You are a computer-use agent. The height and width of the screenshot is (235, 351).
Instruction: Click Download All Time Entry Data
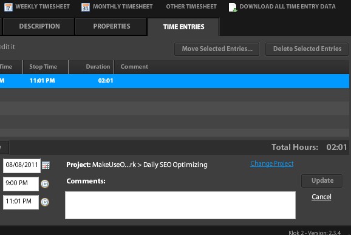287,7
